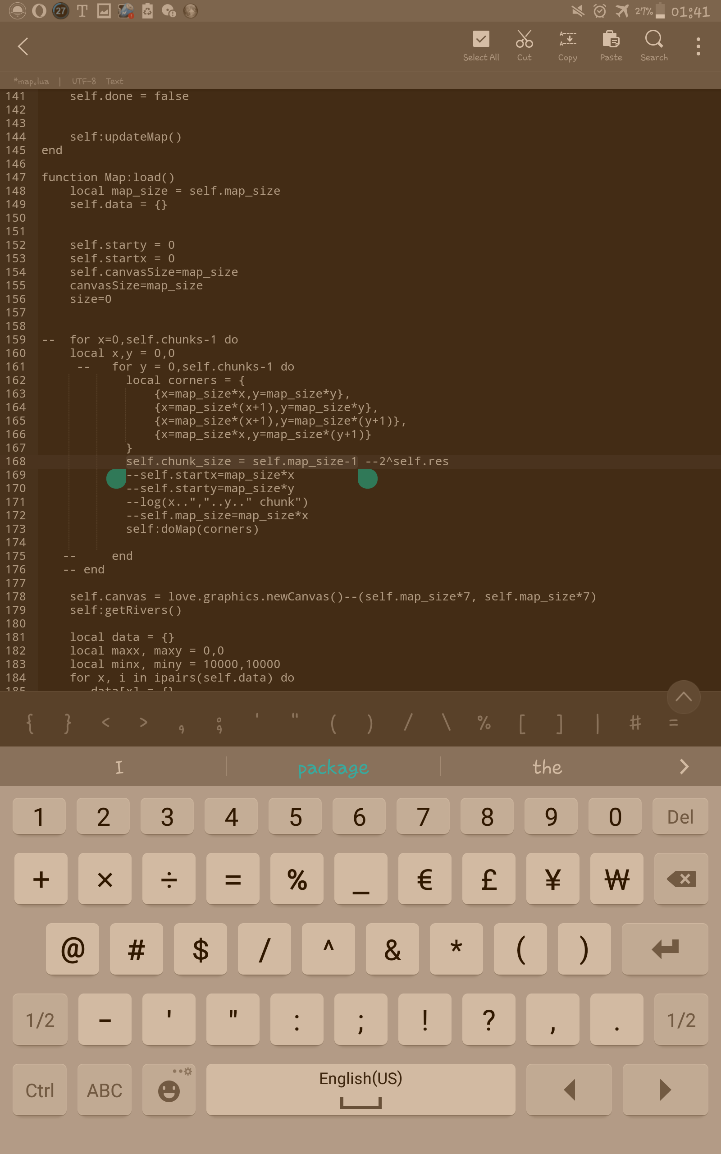Tap the battery indicator in status bar
Viewport: 721px width, 1154px height.
(660, 10)
